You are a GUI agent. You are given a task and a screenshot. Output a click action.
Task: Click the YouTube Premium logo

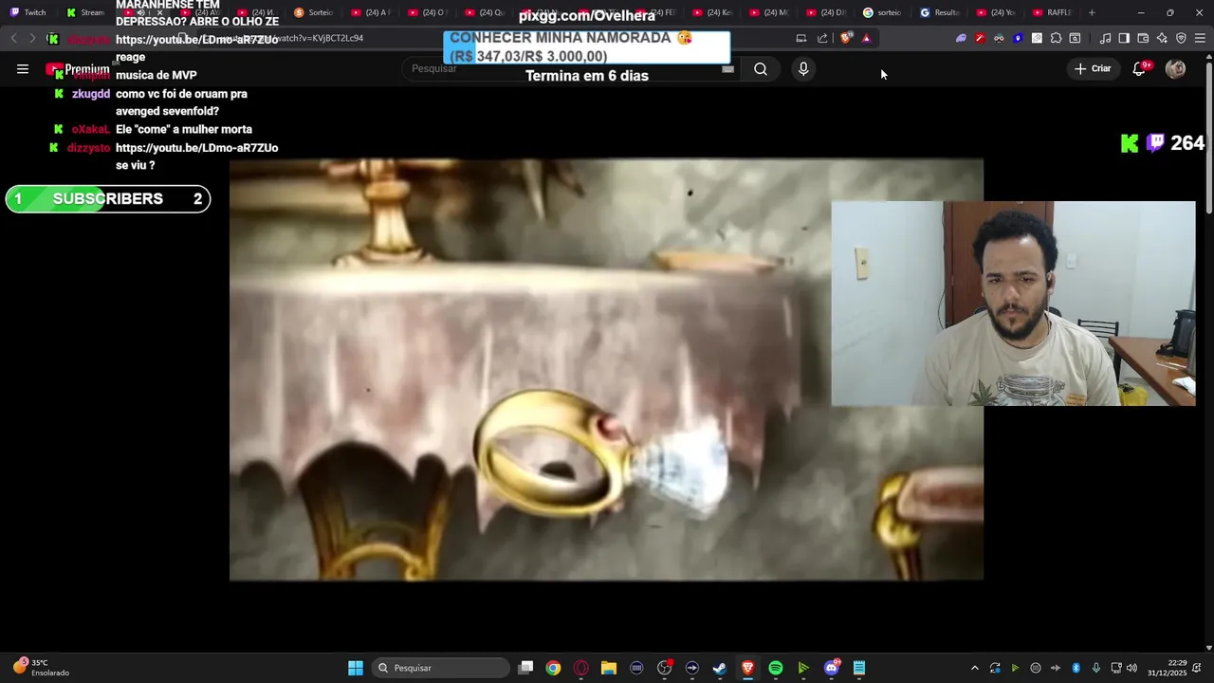click(78, 69)
